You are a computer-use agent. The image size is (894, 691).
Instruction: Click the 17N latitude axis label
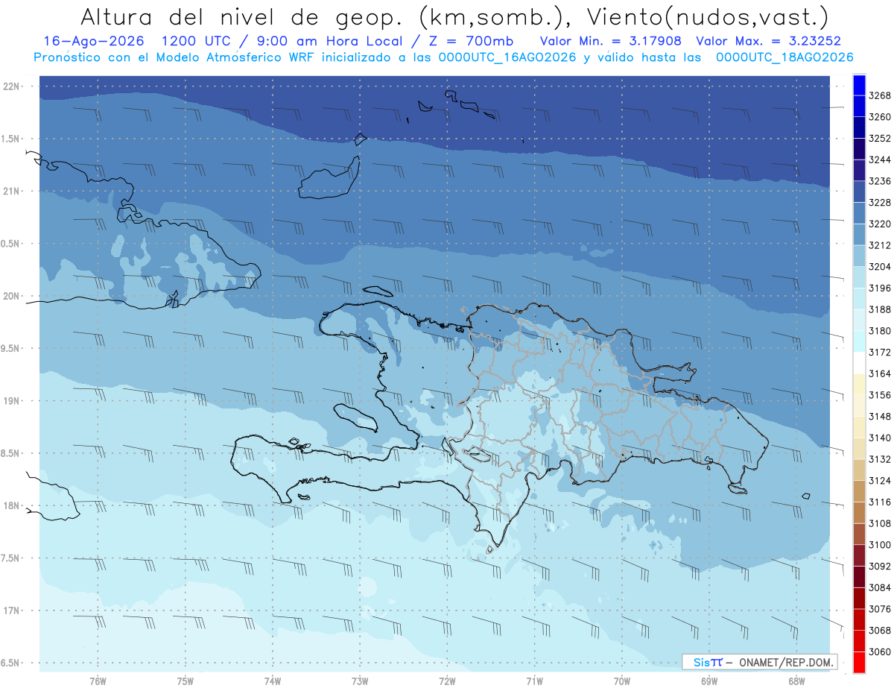[x=11, y=610]
